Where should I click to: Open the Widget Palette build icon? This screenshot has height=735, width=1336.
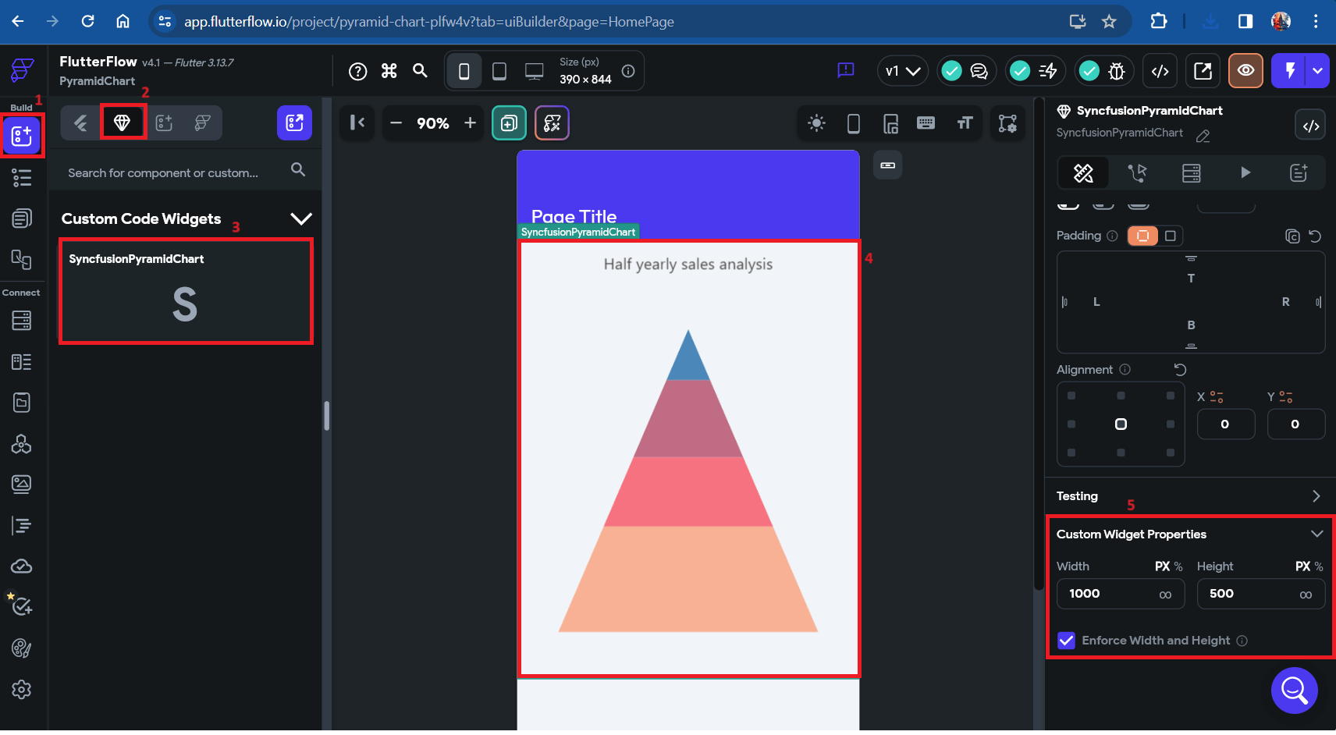tap(22, 136)
